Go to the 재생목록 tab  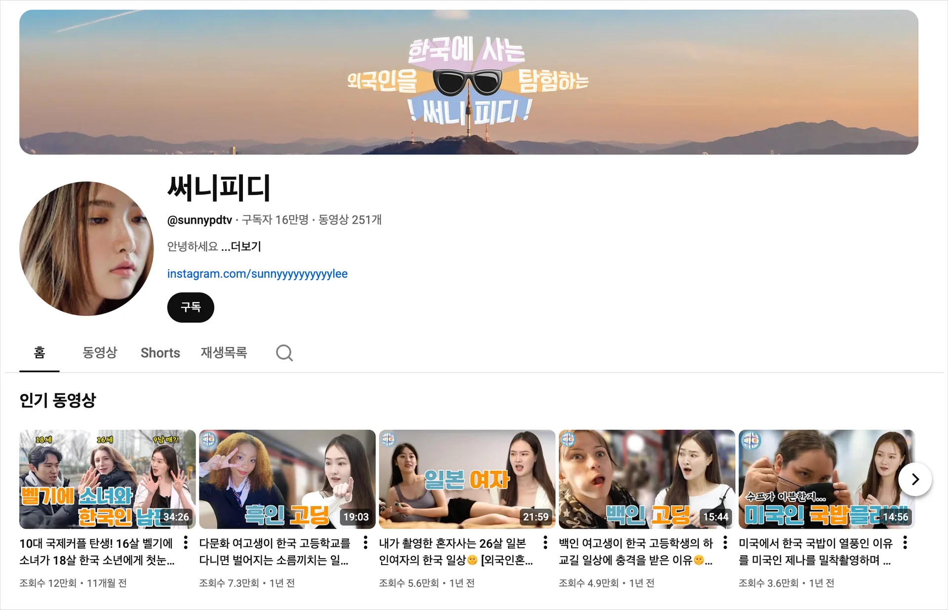(x=224, y=353)
